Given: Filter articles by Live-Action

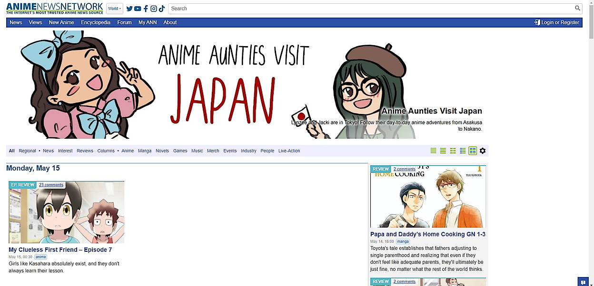Looking at the screenshot, I should coord(289,151).
